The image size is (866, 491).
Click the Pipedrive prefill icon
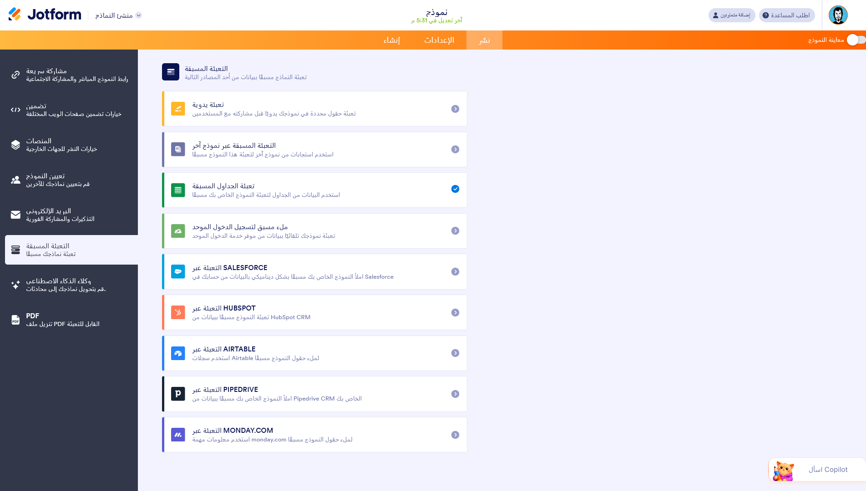178,394
